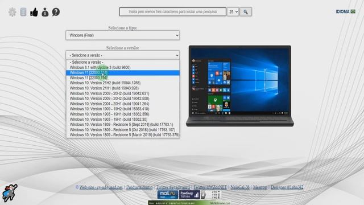Open the settings gear icon
Image resolution: width=364 pixels, height=205 pixels.
[x=13, y=12]
